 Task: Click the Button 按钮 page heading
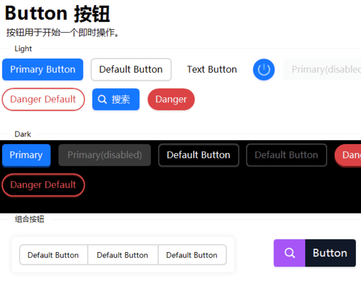tap(57, 14)
